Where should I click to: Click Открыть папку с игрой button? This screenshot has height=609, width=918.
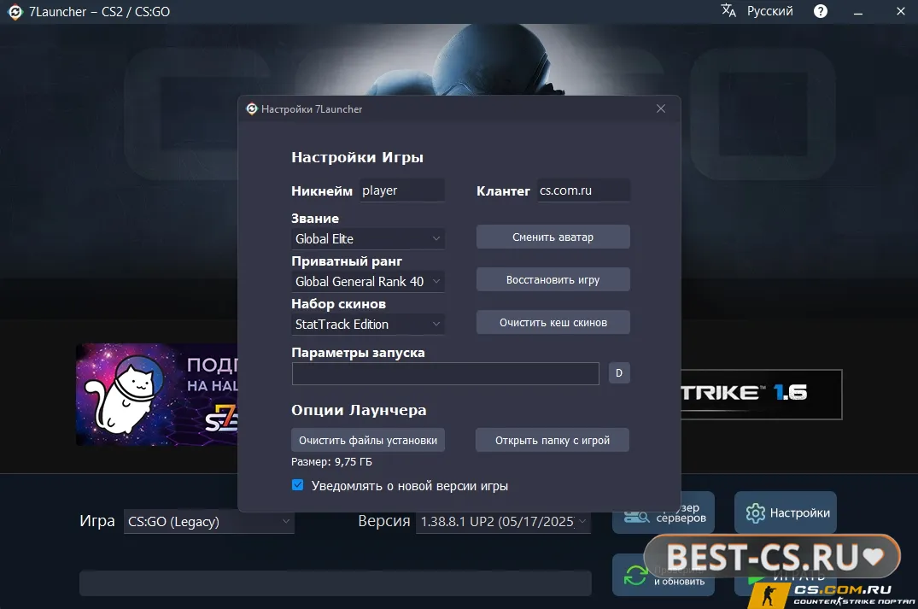[553, 441]
